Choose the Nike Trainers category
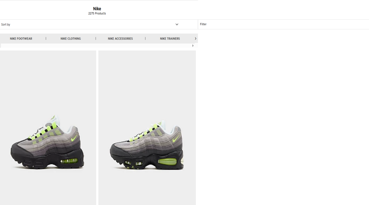The height and width of the screenshot is (205, 369). click(170, 39)
